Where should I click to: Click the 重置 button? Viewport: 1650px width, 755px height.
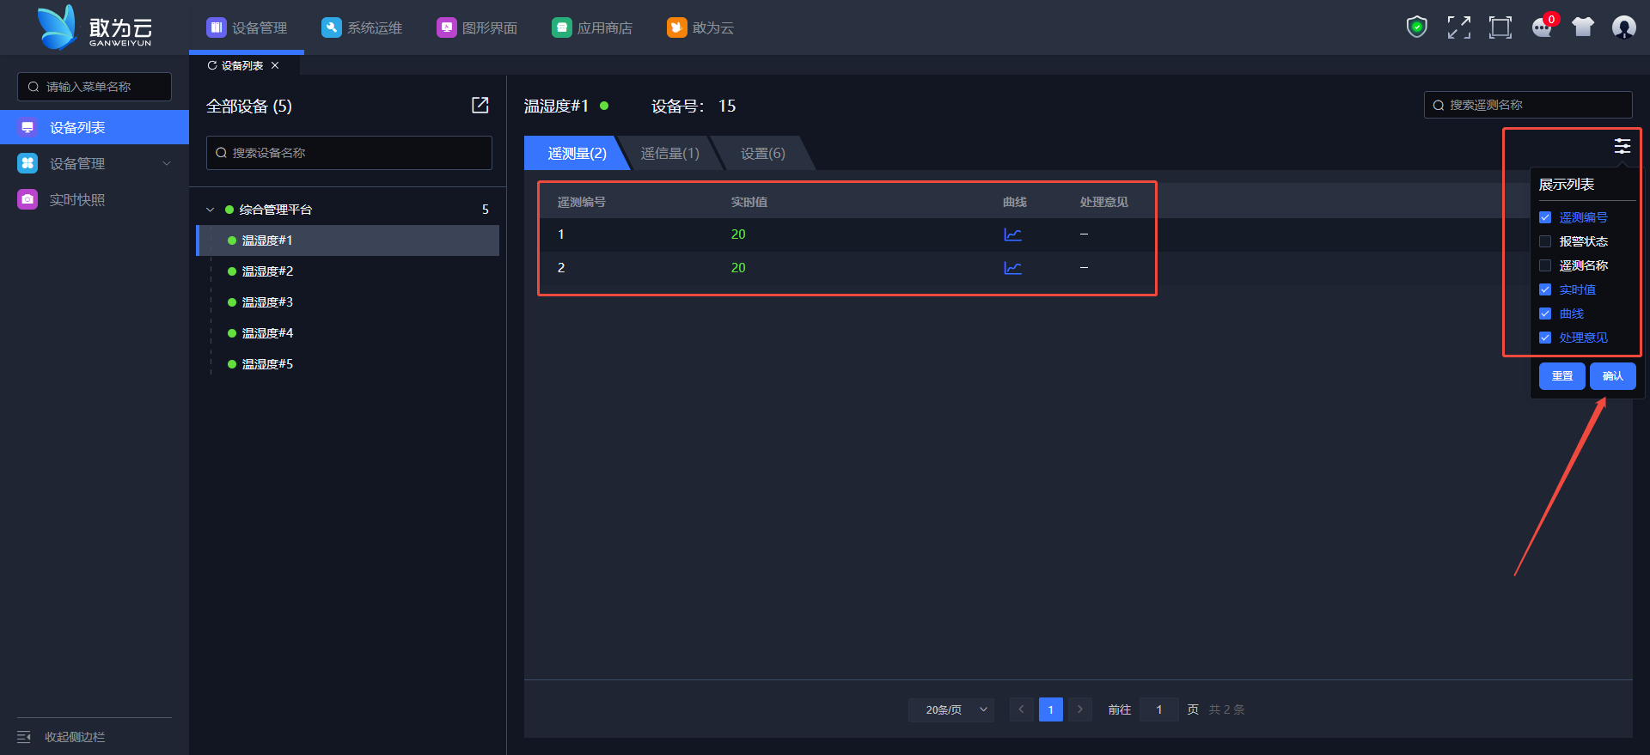point(1561,376)
